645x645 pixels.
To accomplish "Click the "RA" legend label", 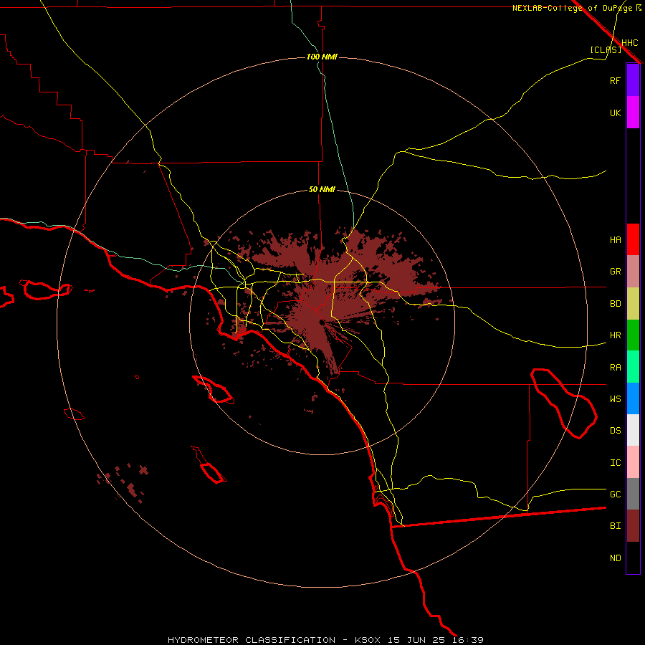I will 615,368.
